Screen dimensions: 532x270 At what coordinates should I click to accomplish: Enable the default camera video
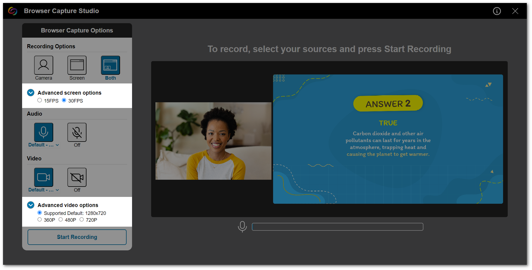(x=43, y=177)
